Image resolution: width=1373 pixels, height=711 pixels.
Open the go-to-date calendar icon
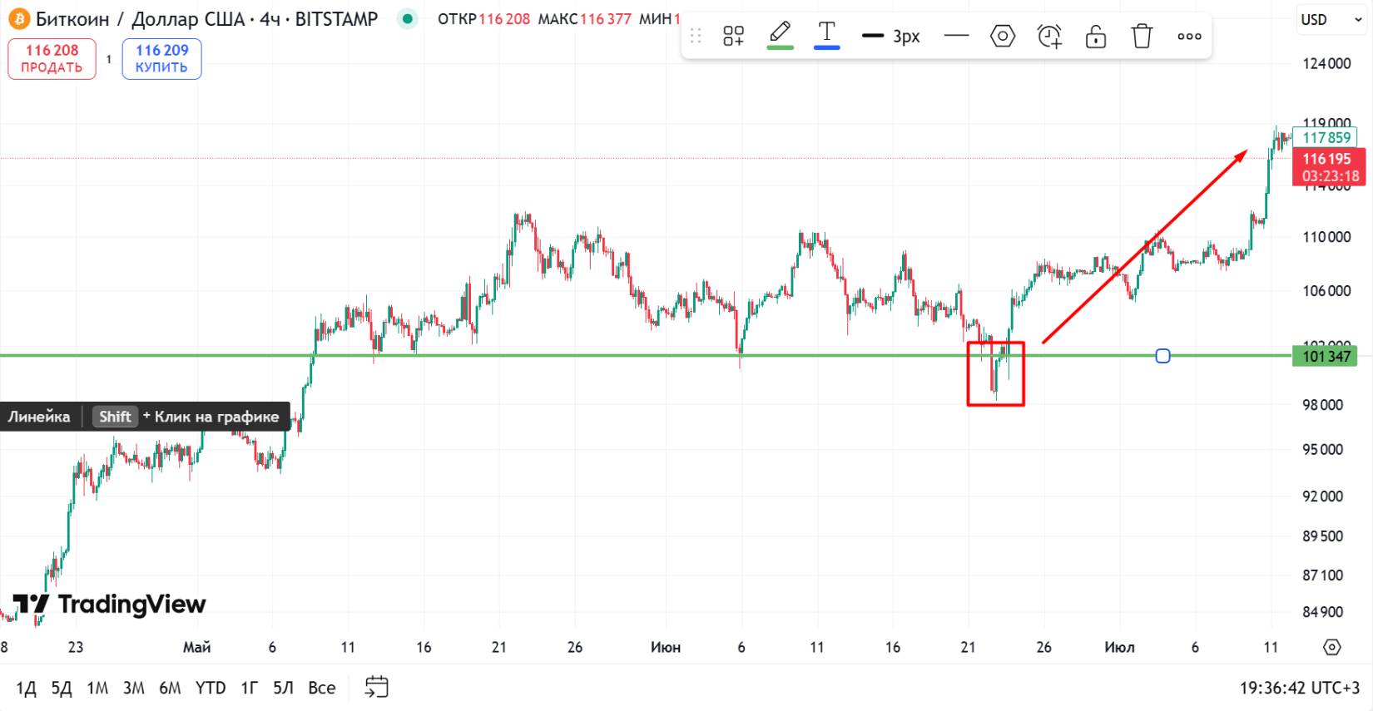coord(377,687)
